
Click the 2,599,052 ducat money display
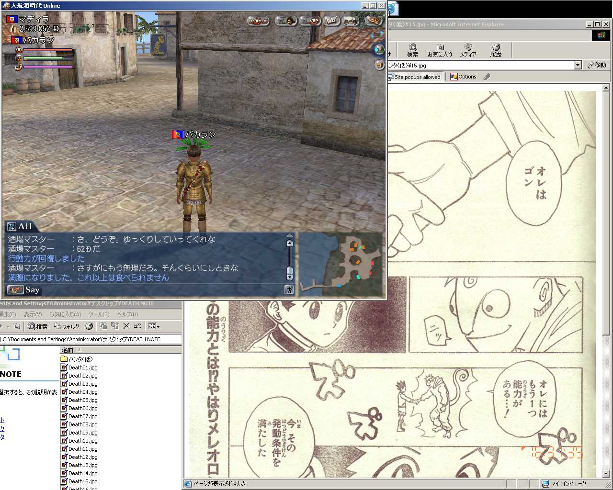point(34,29)
